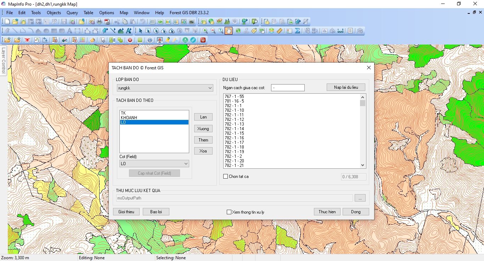Click the green Info tool icon
This screenshot has width=484, height=261.
238,31
